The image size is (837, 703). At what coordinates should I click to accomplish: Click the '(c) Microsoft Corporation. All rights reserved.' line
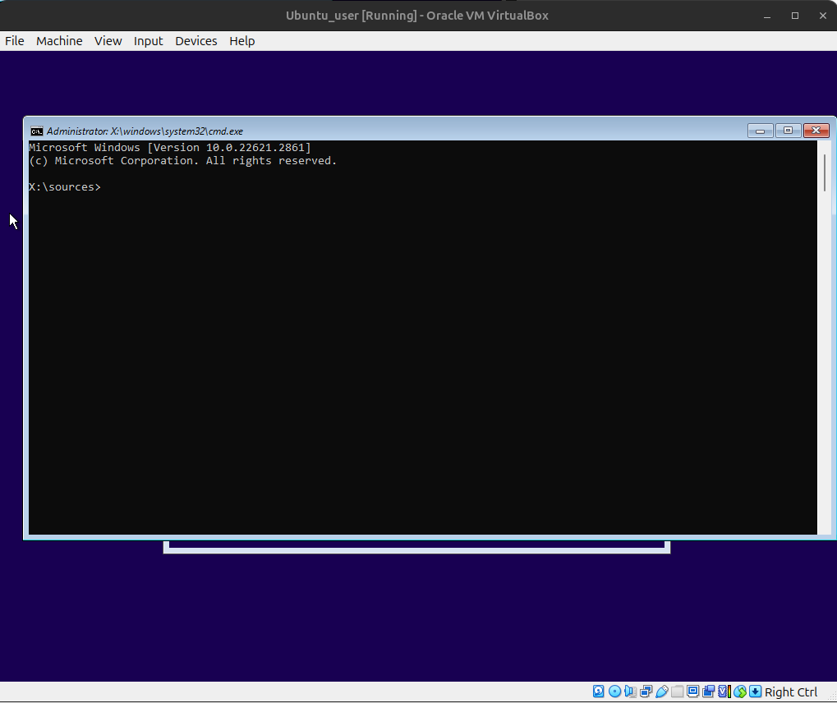(x=182, y=161)
